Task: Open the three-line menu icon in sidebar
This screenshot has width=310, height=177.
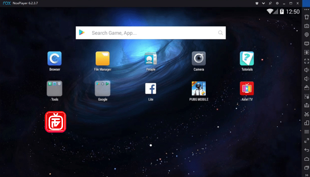Action: pos(307,132)
